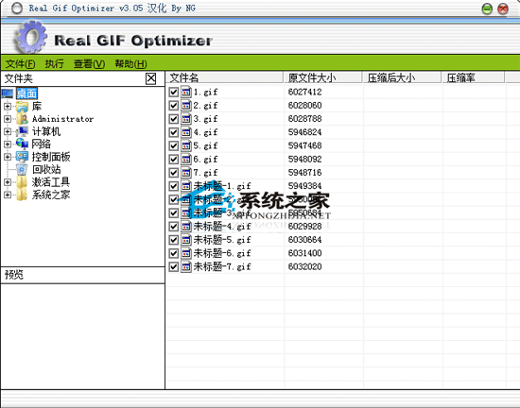The width and height of the screenshot is (520, 408).
Task: Click the size value 5946824
Action: (x=304, y=132)
